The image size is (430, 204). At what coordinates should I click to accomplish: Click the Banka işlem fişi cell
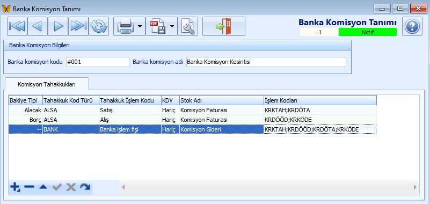pos(130,129)
